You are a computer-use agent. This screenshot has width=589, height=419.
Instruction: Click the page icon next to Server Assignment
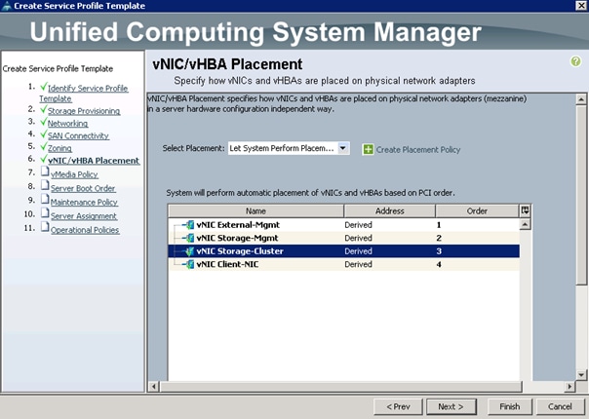(x=45, y=213)
